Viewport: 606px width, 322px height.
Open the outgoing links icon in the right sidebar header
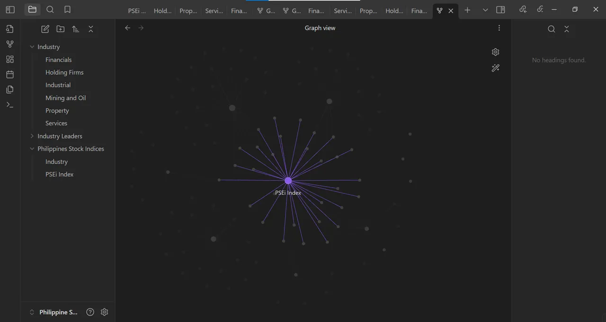pyautogui.click(x=540, y=9)
